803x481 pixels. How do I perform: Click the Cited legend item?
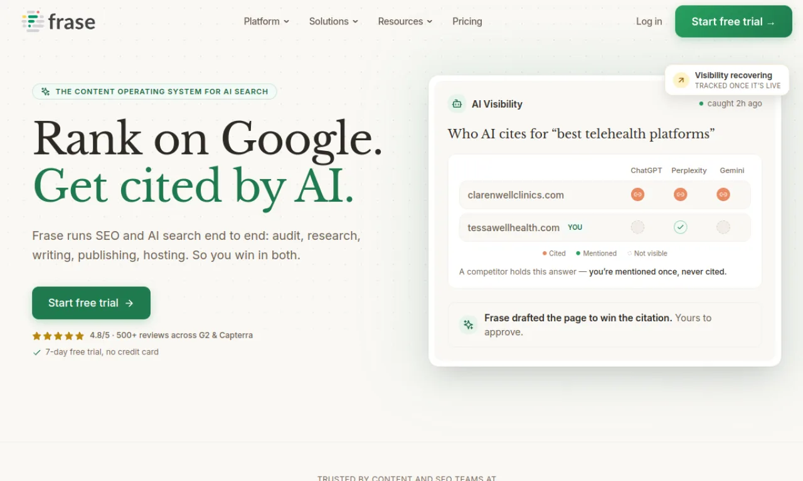tap(554, 254)
